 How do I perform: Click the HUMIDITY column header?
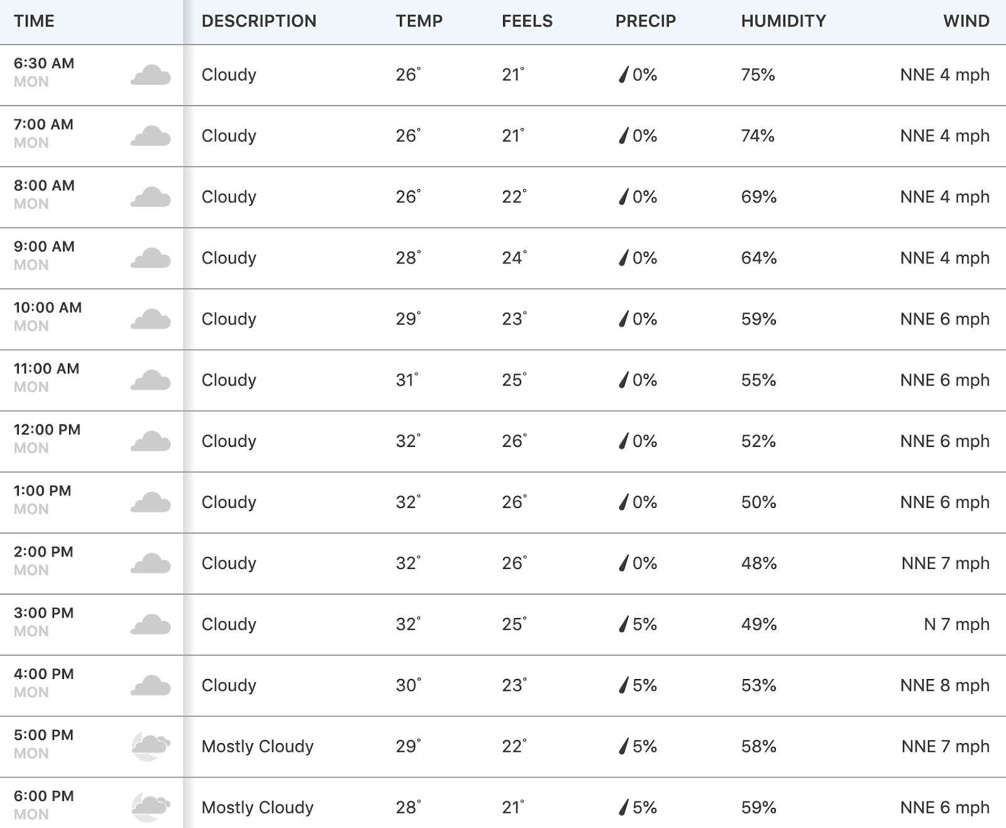point(783,21)
